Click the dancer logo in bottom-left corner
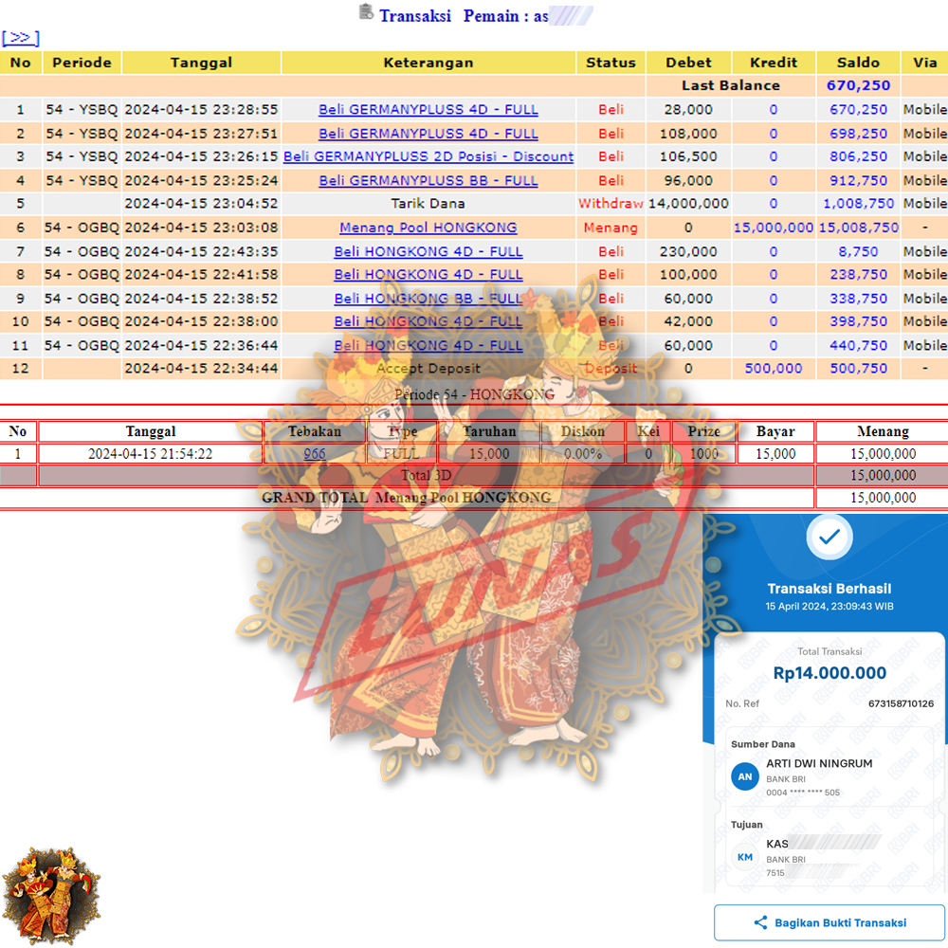Screen dimensions: 948x948 click(x=50, y=894)
